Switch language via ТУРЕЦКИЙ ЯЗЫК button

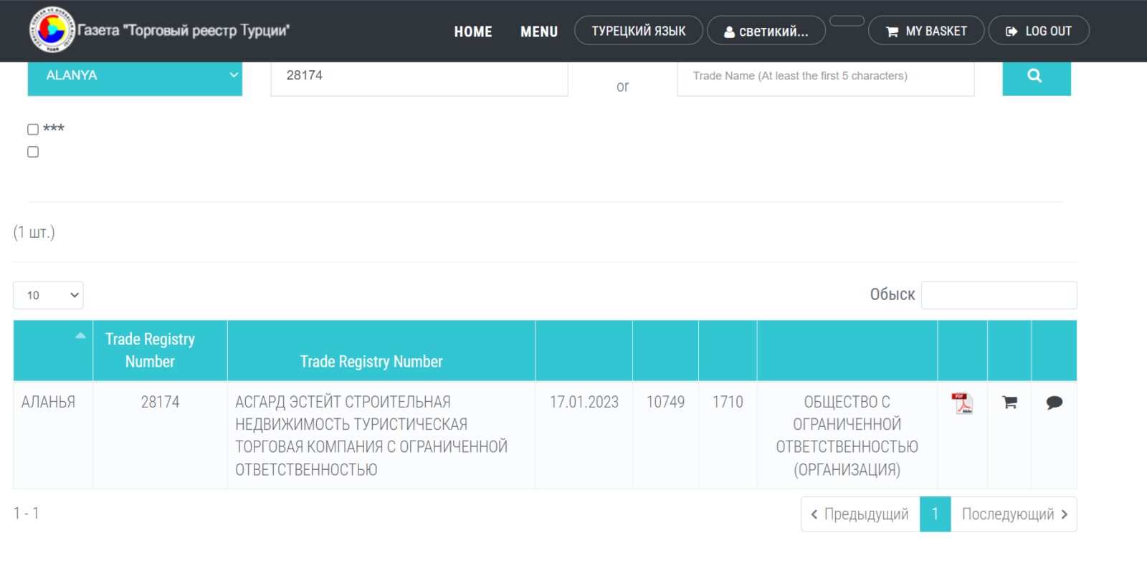(x=638, y=31)
